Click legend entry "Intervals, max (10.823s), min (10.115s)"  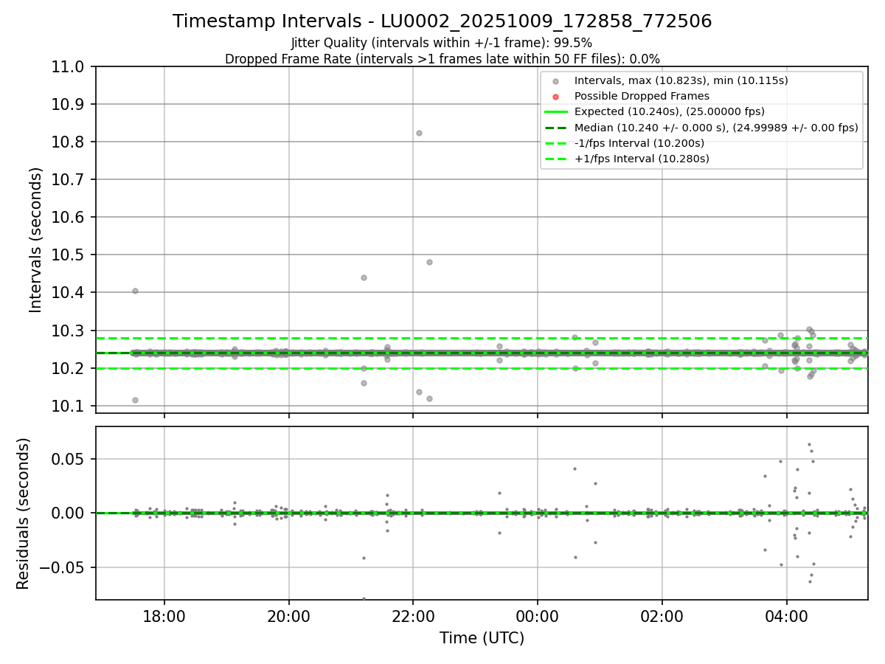(681, 80)
